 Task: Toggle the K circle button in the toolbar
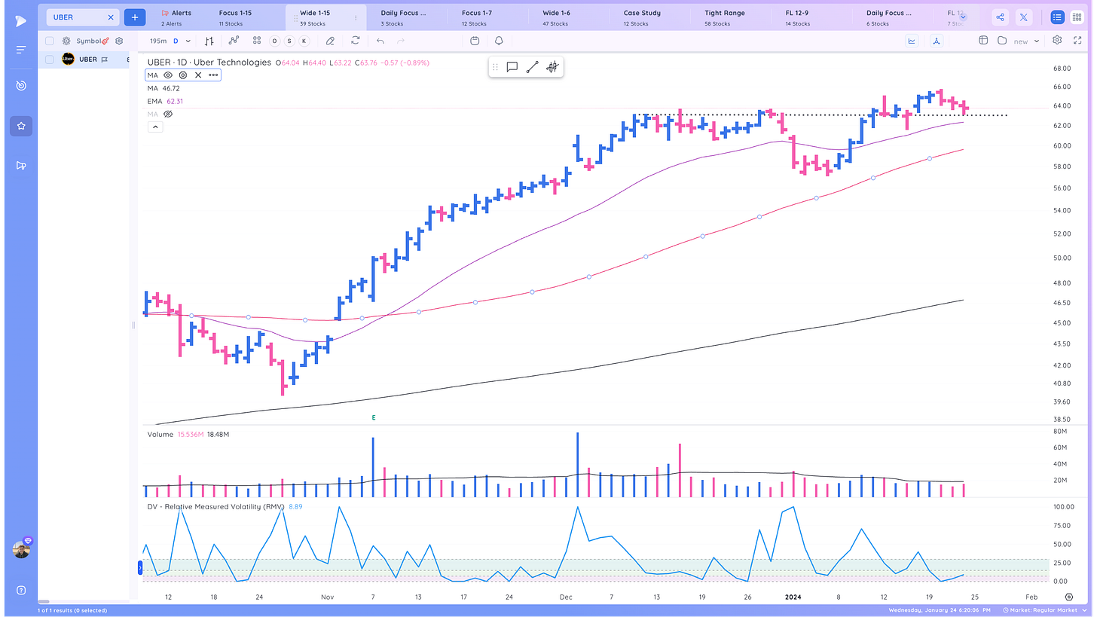tap(304, 41)
